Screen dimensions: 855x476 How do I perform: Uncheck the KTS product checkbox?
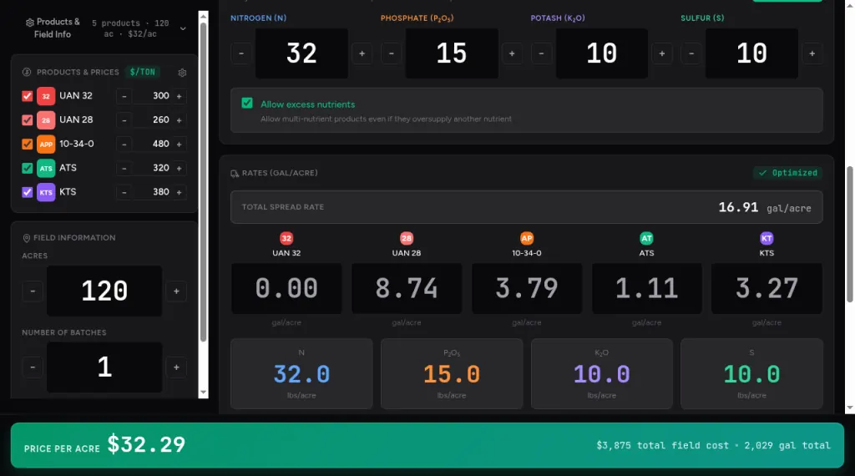click(28, 192)
